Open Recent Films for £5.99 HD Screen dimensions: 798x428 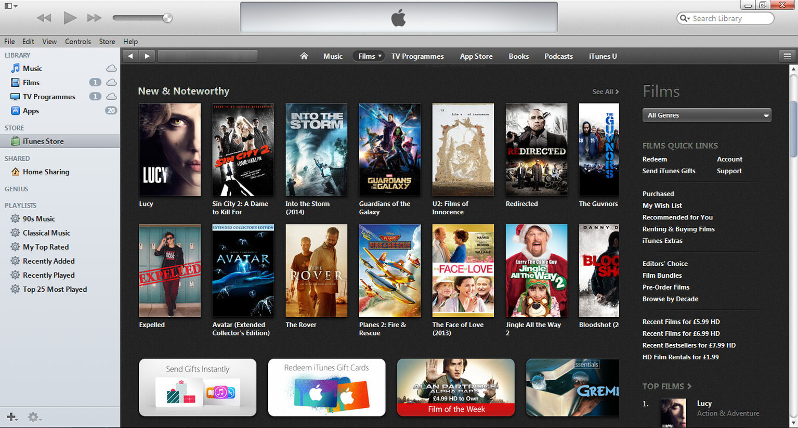pyautogui.click(x=681, y=322)
